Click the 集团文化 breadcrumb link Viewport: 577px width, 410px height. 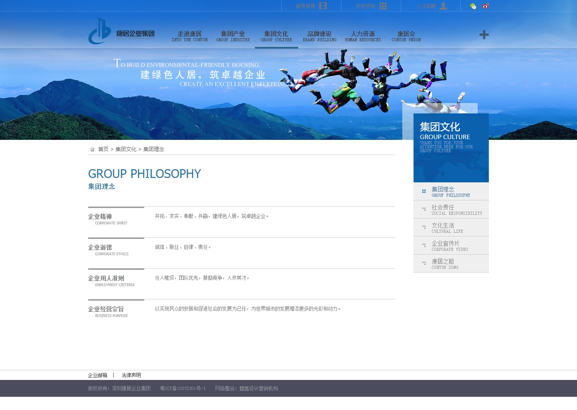coord(126,149)
